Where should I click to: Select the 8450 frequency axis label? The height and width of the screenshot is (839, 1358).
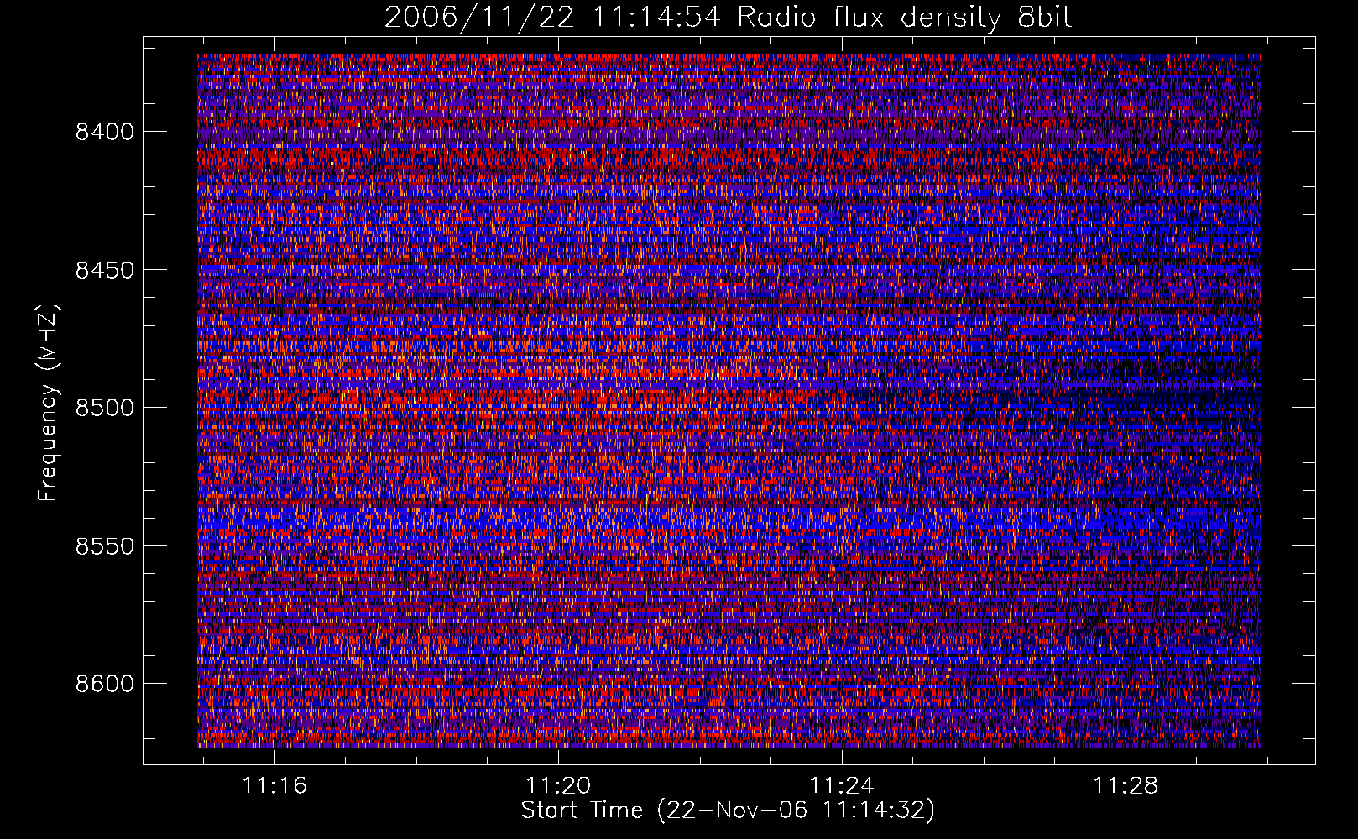click(105, 270)
